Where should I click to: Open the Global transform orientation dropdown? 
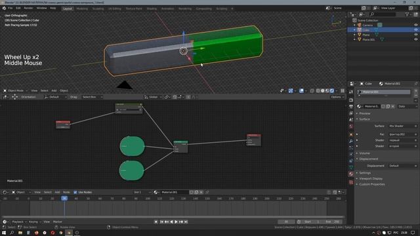pos(153,97)
